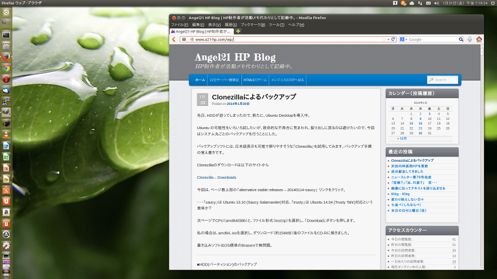The width and height of the screenshot is (497, 279).
Task: Open recent post 変わり映えしない日々
Action: [407, 199]
